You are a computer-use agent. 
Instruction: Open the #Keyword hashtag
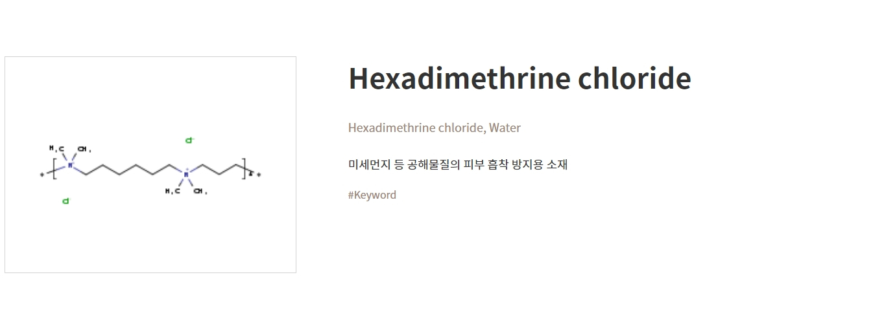point(372,195)
